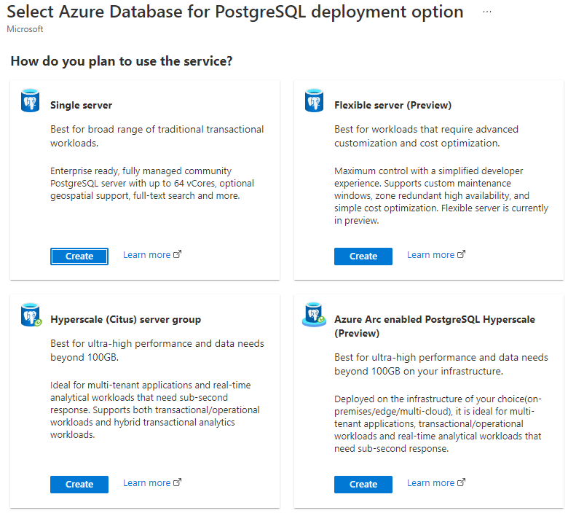Open Learn more for Single server

146,255
